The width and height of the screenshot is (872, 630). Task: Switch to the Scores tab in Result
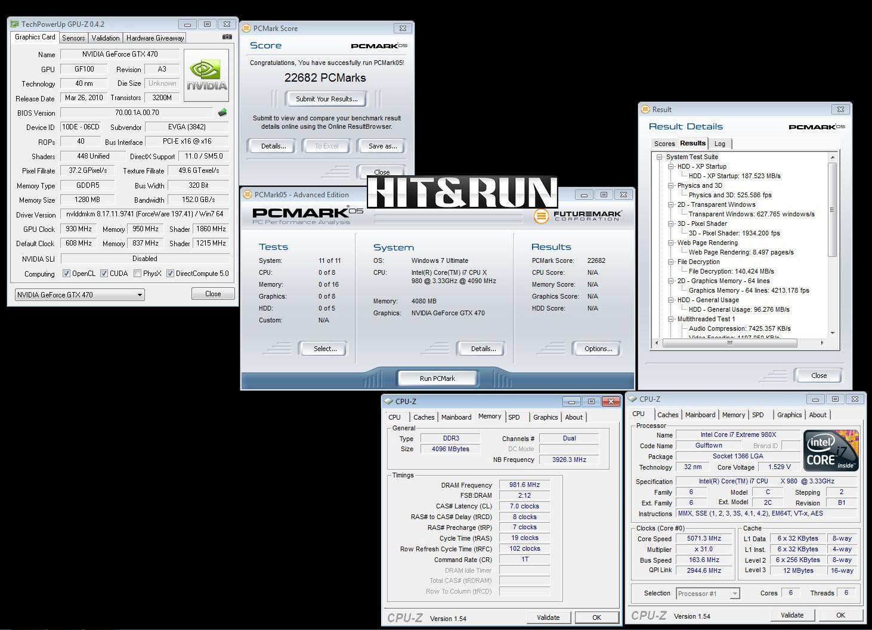pos(664,144)
